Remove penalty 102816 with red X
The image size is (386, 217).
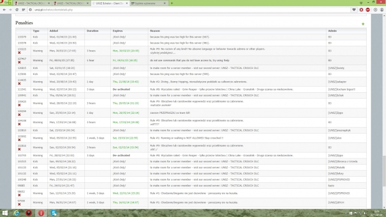tap(19, 150)
